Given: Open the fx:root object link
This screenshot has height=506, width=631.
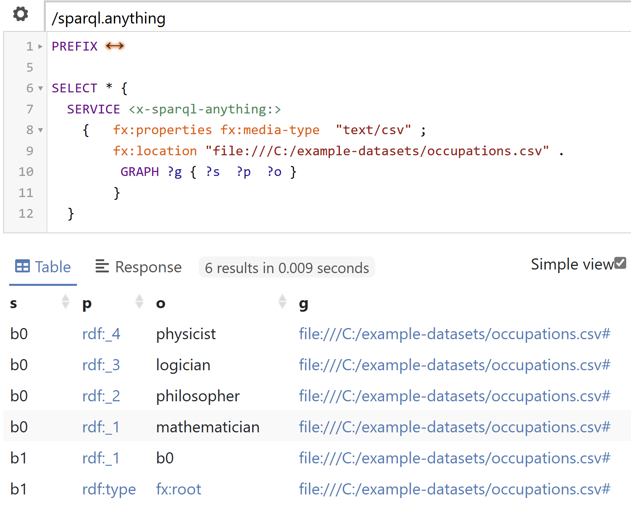Looking at the screenshot, I should [x=178, y=489].
